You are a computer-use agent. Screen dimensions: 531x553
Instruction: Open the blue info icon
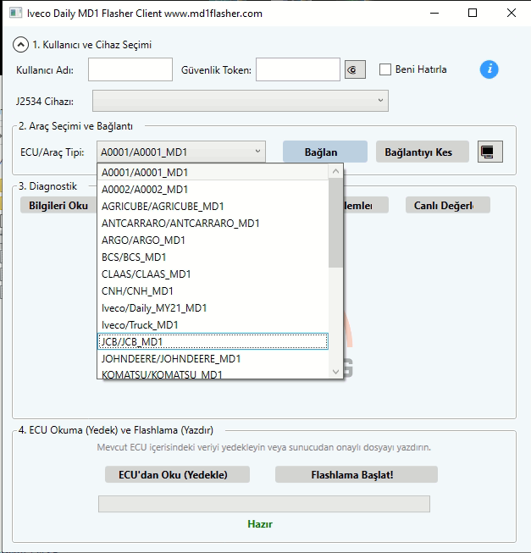coord(489,69)
